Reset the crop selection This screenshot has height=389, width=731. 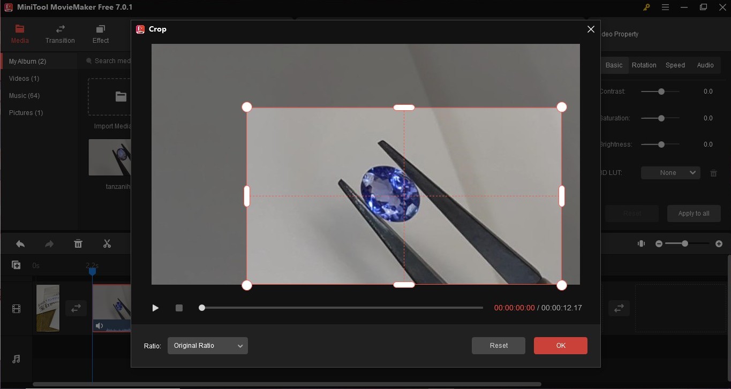(498, 346)
